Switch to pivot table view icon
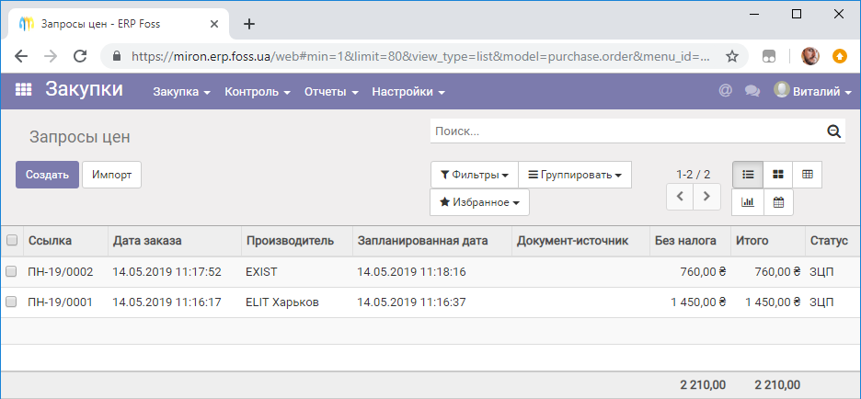 coord(808,175)
